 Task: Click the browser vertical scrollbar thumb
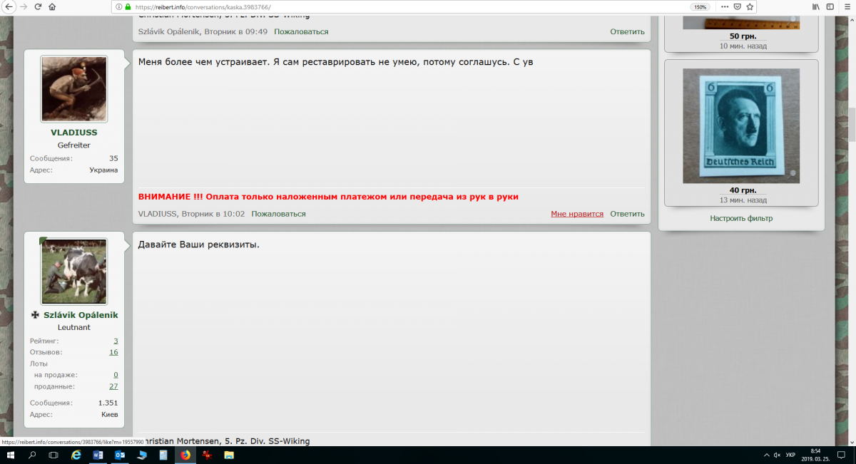click(x=851, y=125)
